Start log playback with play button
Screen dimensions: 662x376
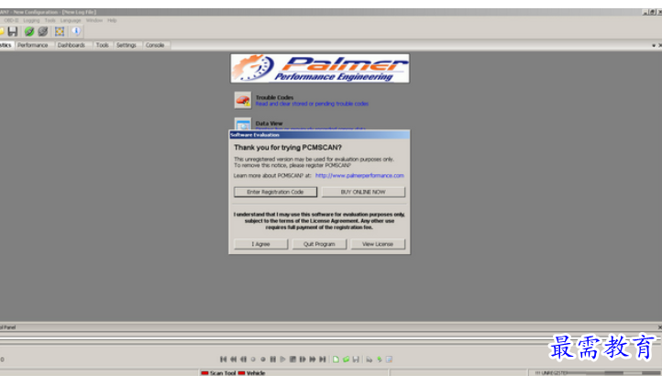283,359
